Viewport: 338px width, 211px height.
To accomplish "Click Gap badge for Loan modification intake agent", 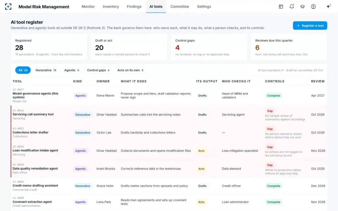I will pos(270,147).
